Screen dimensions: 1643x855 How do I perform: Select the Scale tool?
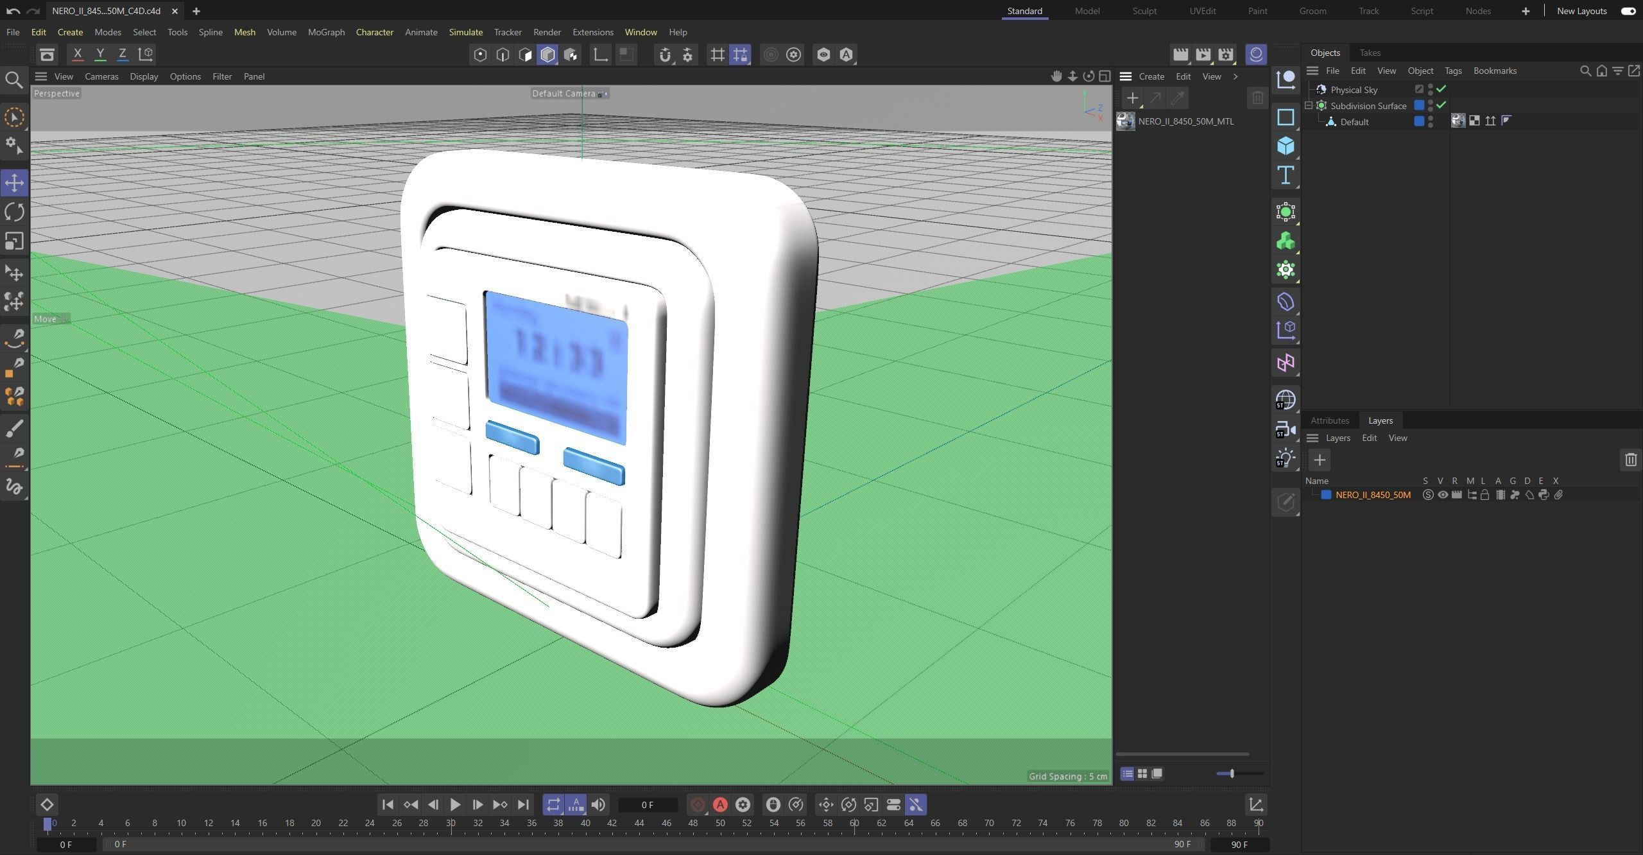tap(14, 241)
